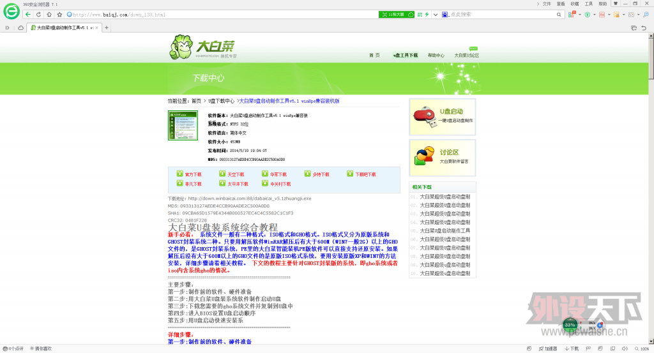Image resolution: width=654 pixels, height=353 pixels.
Task: Open the green shield online banking icon
Action: click(588, 15)
